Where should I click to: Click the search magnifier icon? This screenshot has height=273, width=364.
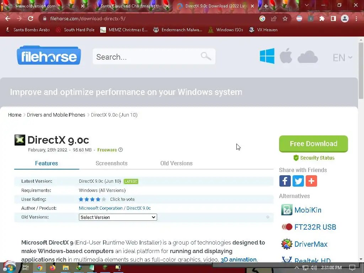click(206, 56)
